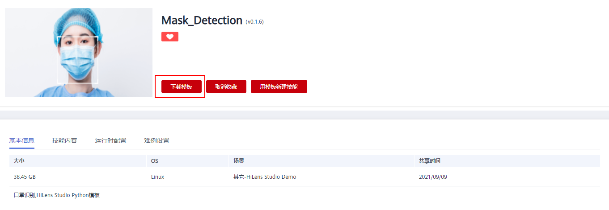
Task: Click the 用模板新建技能 button
Action: [279, 86]
